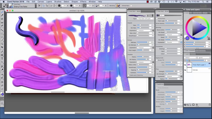Screen dimensions: 212x119
Task: Click the horizontal scrollbar of the document window
Action: (58, 92)
